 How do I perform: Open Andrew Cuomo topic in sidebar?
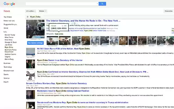click(10, 54)
